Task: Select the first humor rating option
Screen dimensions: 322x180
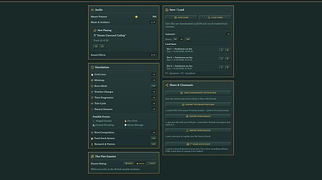Action: pyautogui.click(x=129, y=164)
